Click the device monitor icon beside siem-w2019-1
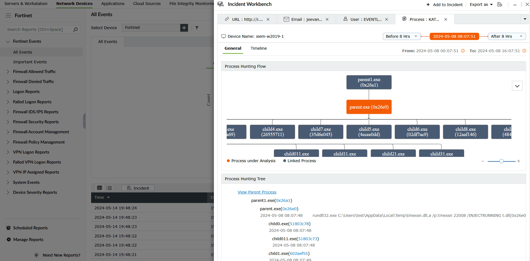This screenshot has height=261, width=530. pyautogui.click(x=224, y=36)
